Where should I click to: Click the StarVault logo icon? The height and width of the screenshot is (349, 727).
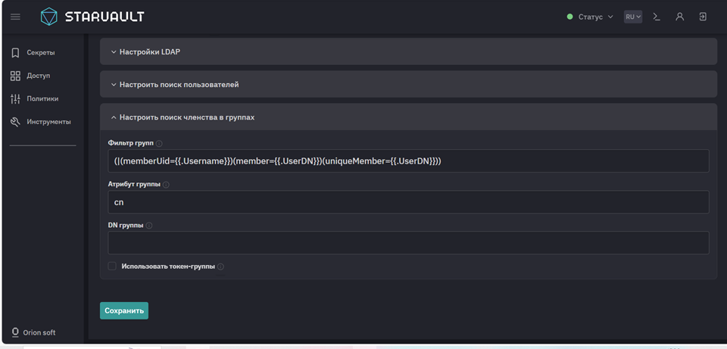[x=48, y=17]
